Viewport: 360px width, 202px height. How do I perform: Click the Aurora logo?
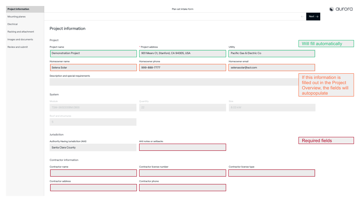340,9
